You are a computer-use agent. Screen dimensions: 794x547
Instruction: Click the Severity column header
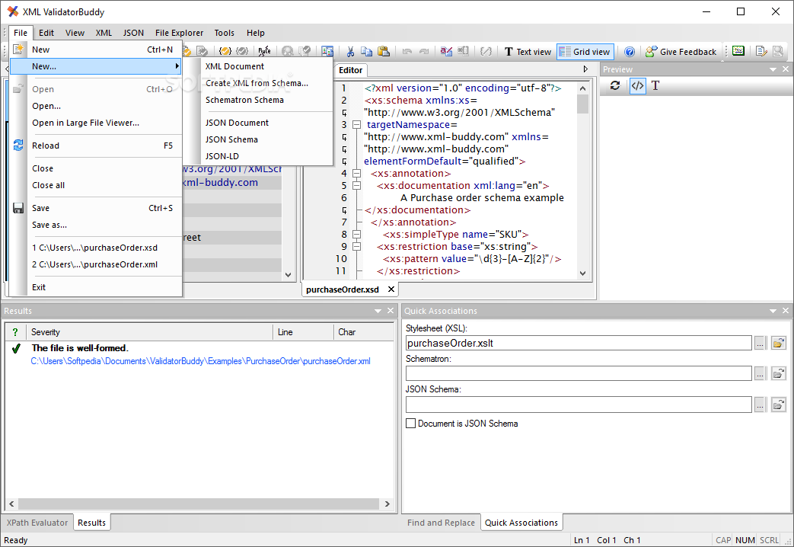[x=149, y=332]
